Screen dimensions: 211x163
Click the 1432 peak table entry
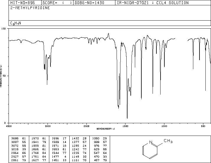point(79,139)
